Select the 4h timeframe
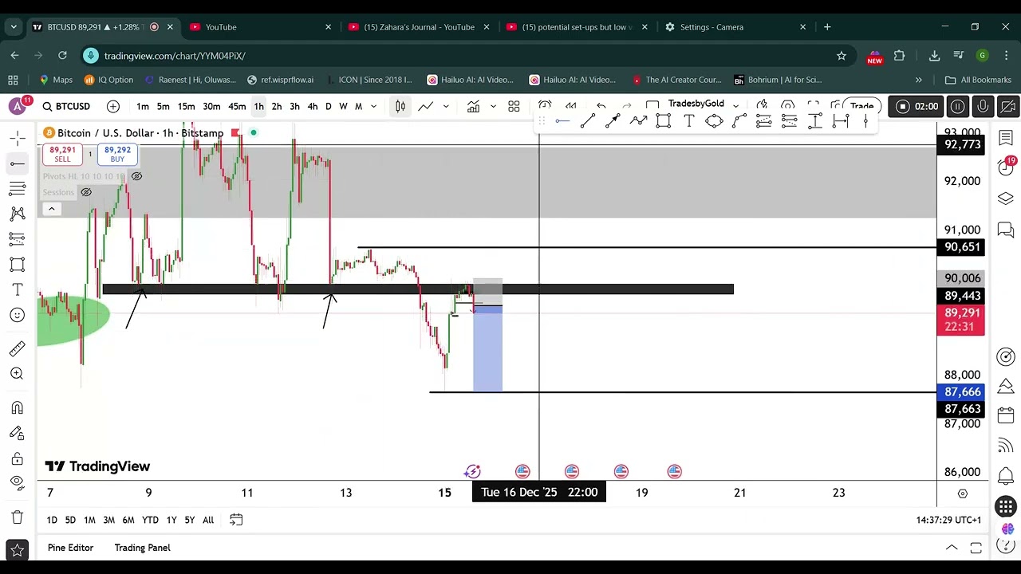This screenshot has height=574, width=1021. coord(313,106)
